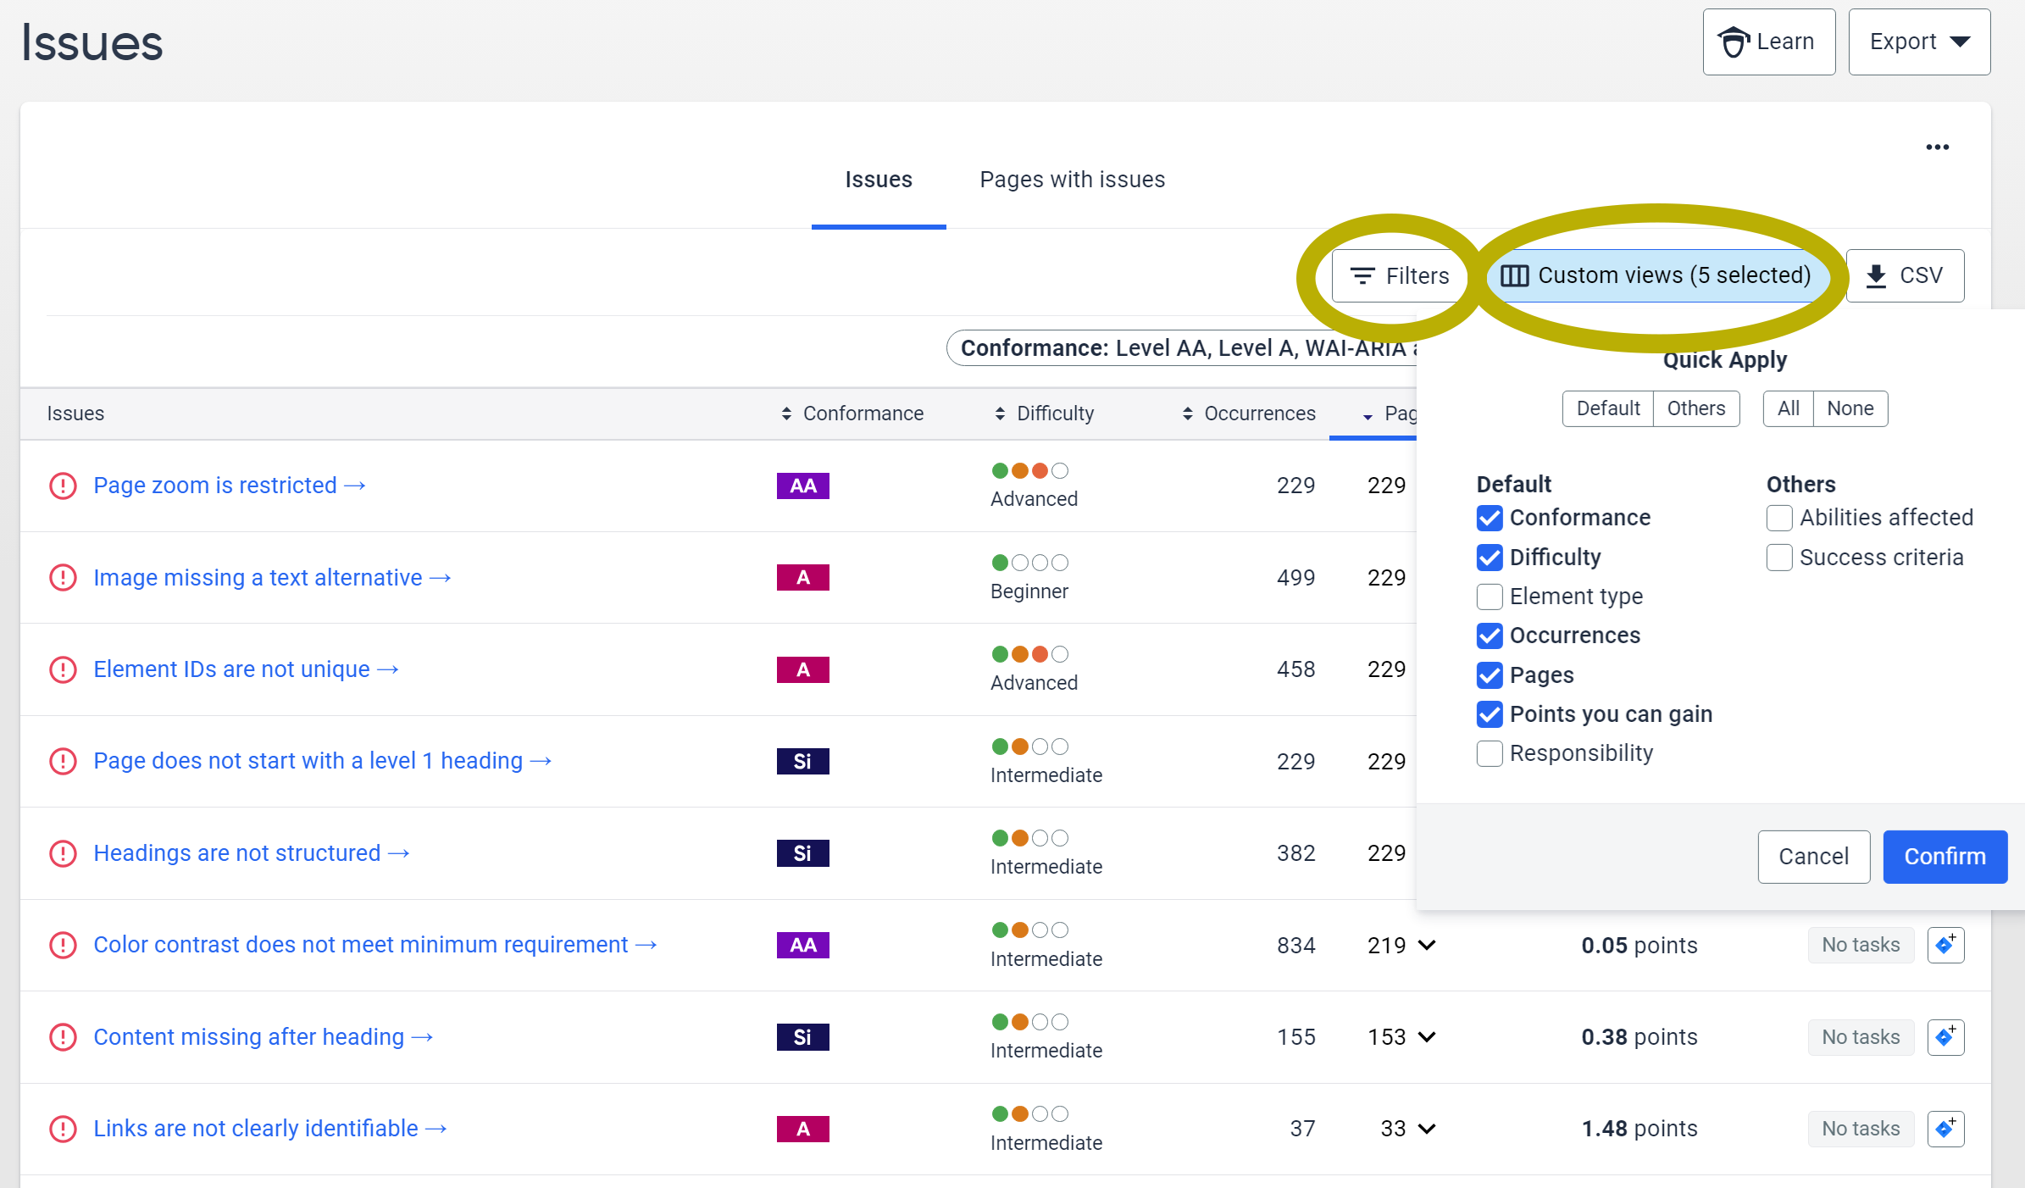The height and width of the screenshot is (1188, 2025).
Task: Enable the Element type checkbox
Action: tap(1489, 597)
